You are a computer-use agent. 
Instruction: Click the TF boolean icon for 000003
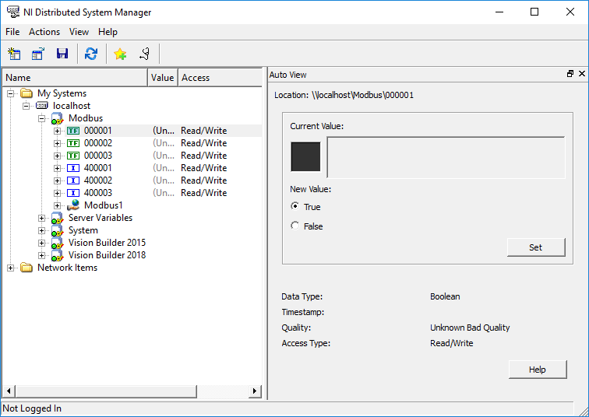pyautogui.click(x=73, y=156)
